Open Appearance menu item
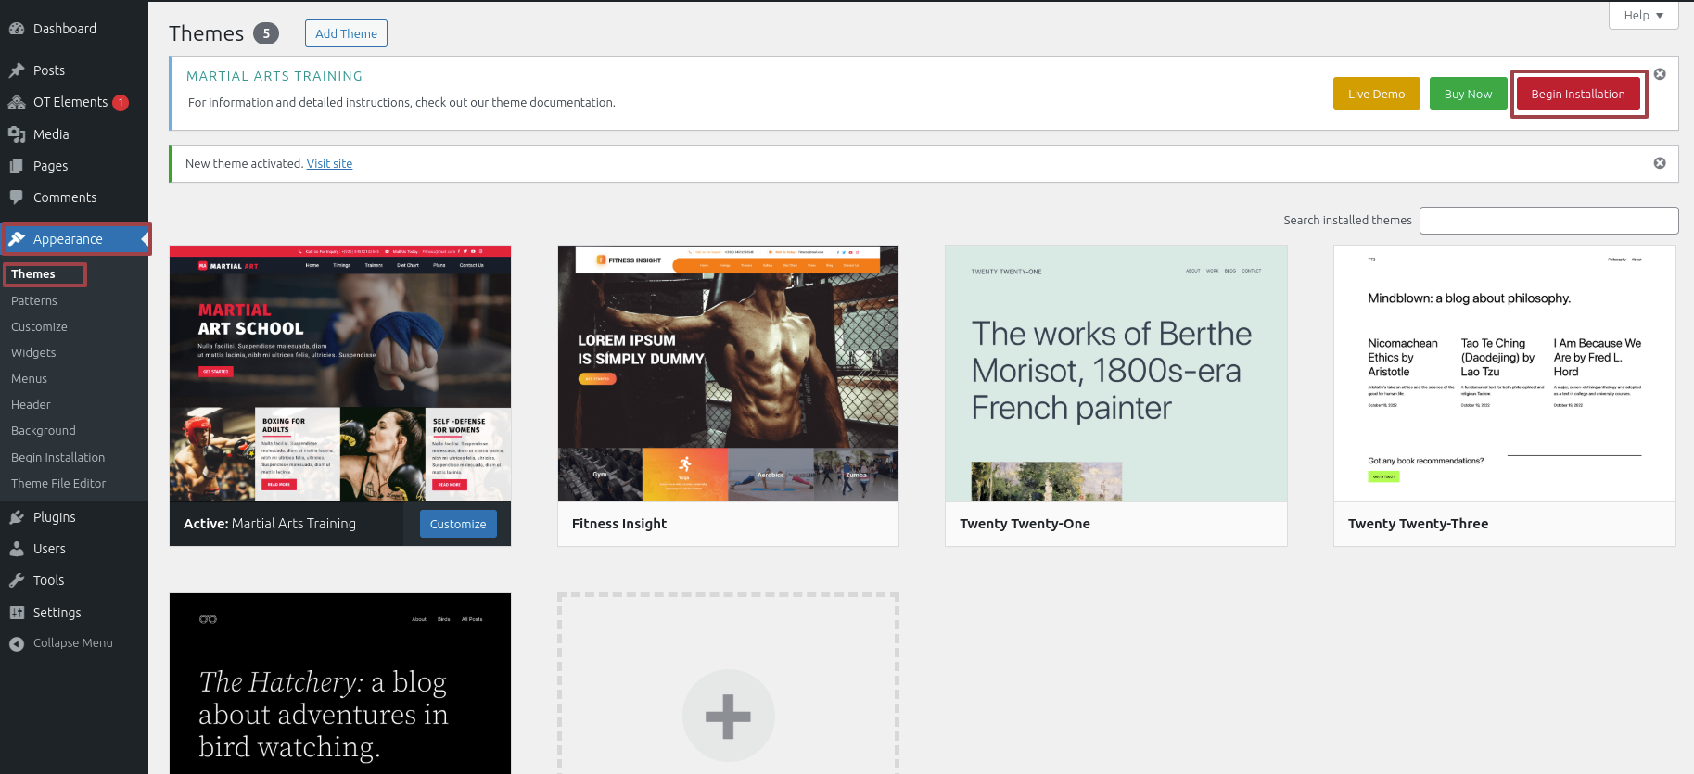The height and width of the screenshot is (774, 1694). [74, 239]
